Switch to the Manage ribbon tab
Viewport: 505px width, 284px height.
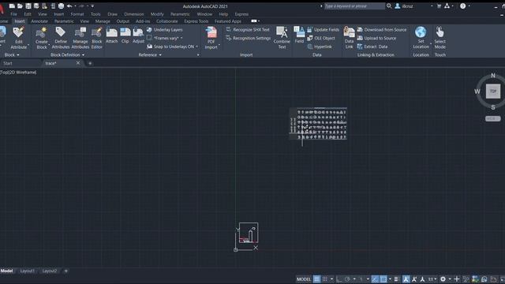coord(103,21)
